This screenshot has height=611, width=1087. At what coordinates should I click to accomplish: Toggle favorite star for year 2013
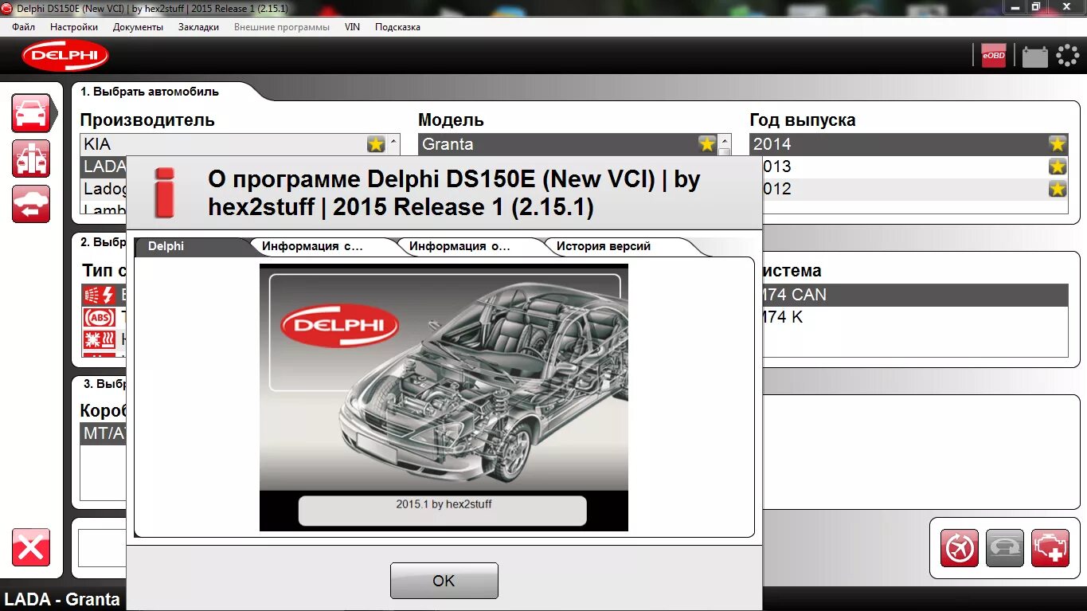[x=1058, y=166]
